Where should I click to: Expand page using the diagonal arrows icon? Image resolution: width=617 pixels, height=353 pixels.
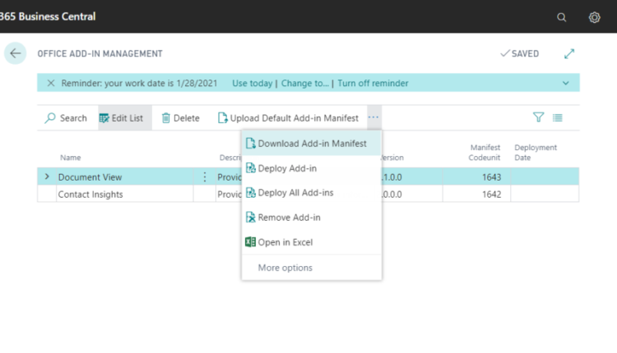(569, 53)
